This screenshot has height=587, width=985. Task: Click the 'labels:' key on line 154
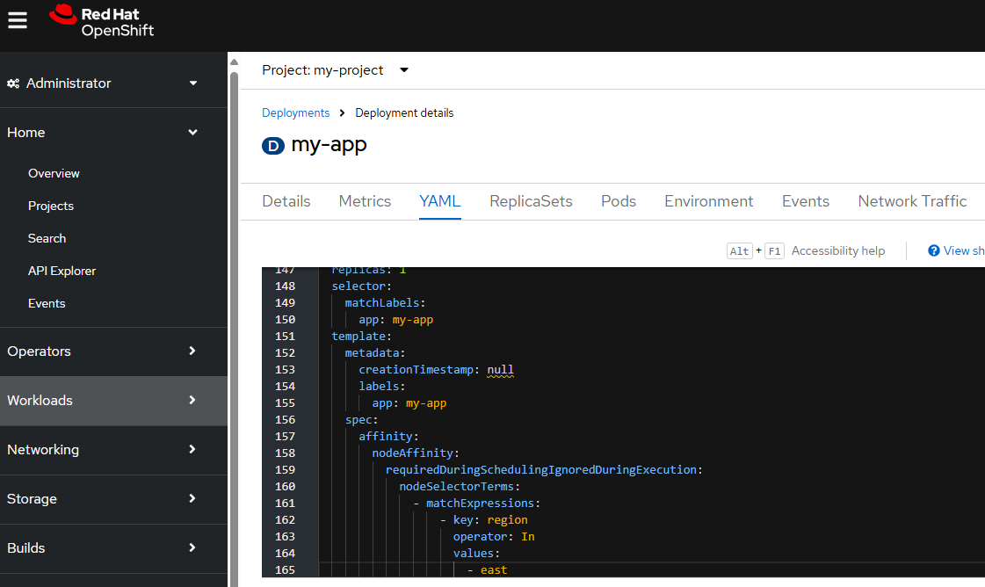pyautogui.click(x=382, y=387)
